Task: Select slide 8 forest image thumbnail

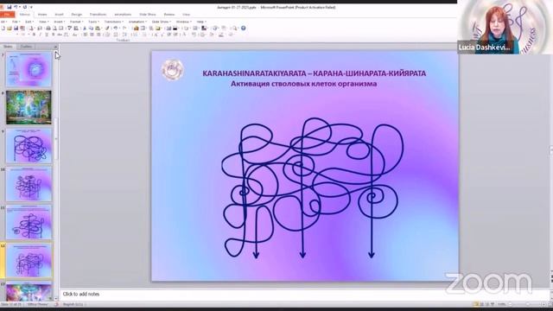Action: point(29,107)
